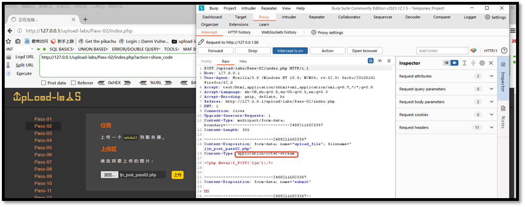Click the left arrow beside 0xHEX
Screen dimensions: 525x207
point(101,83)
